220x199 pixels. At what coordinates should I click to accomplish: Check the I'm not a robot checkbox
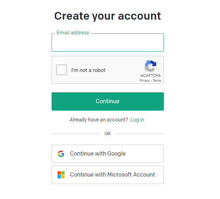(61, 70)
